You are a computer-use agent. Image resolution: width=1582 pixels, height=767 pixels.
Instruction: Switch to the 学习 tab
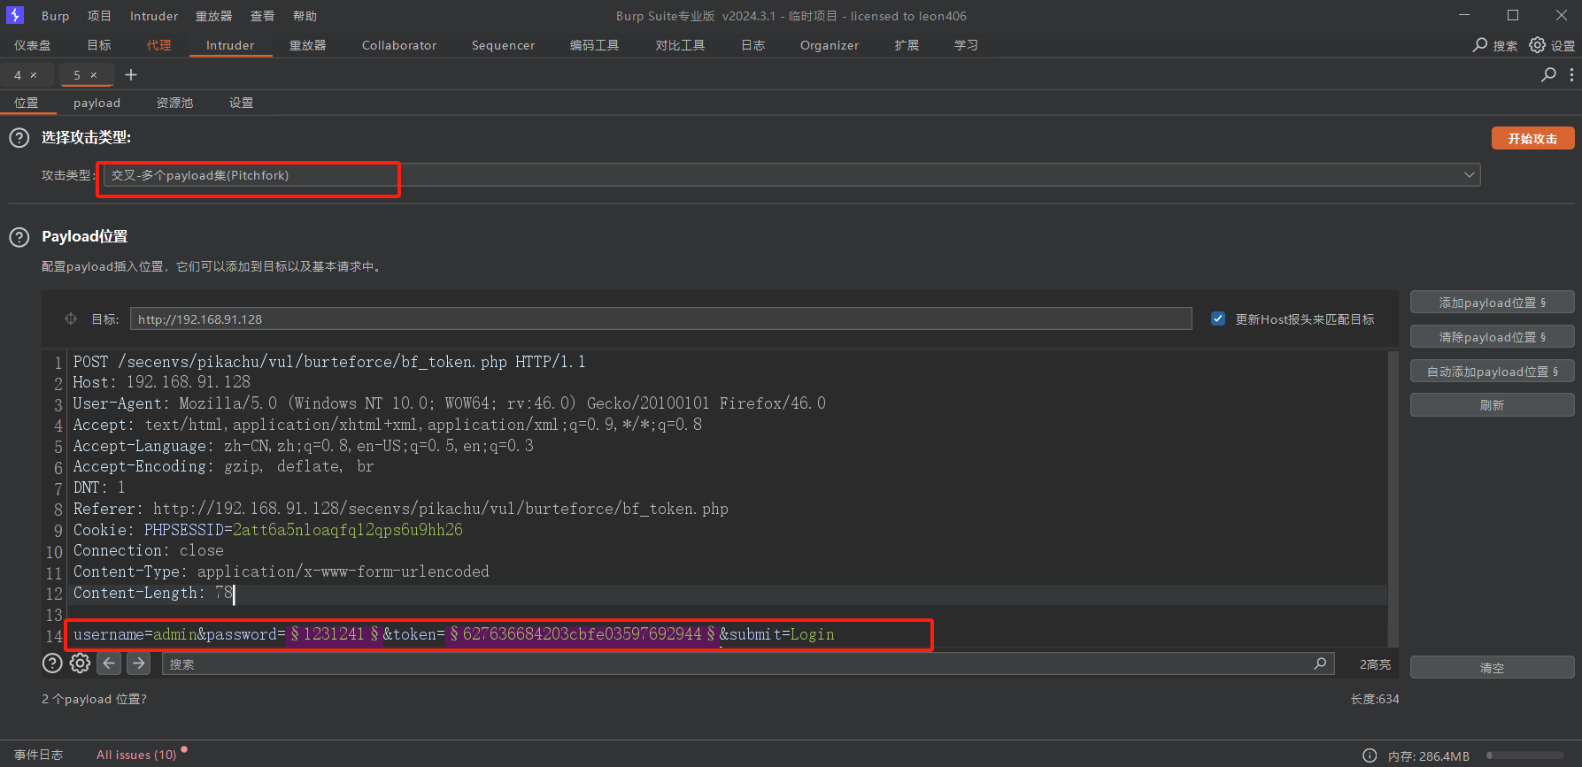[x=966, y=45]
